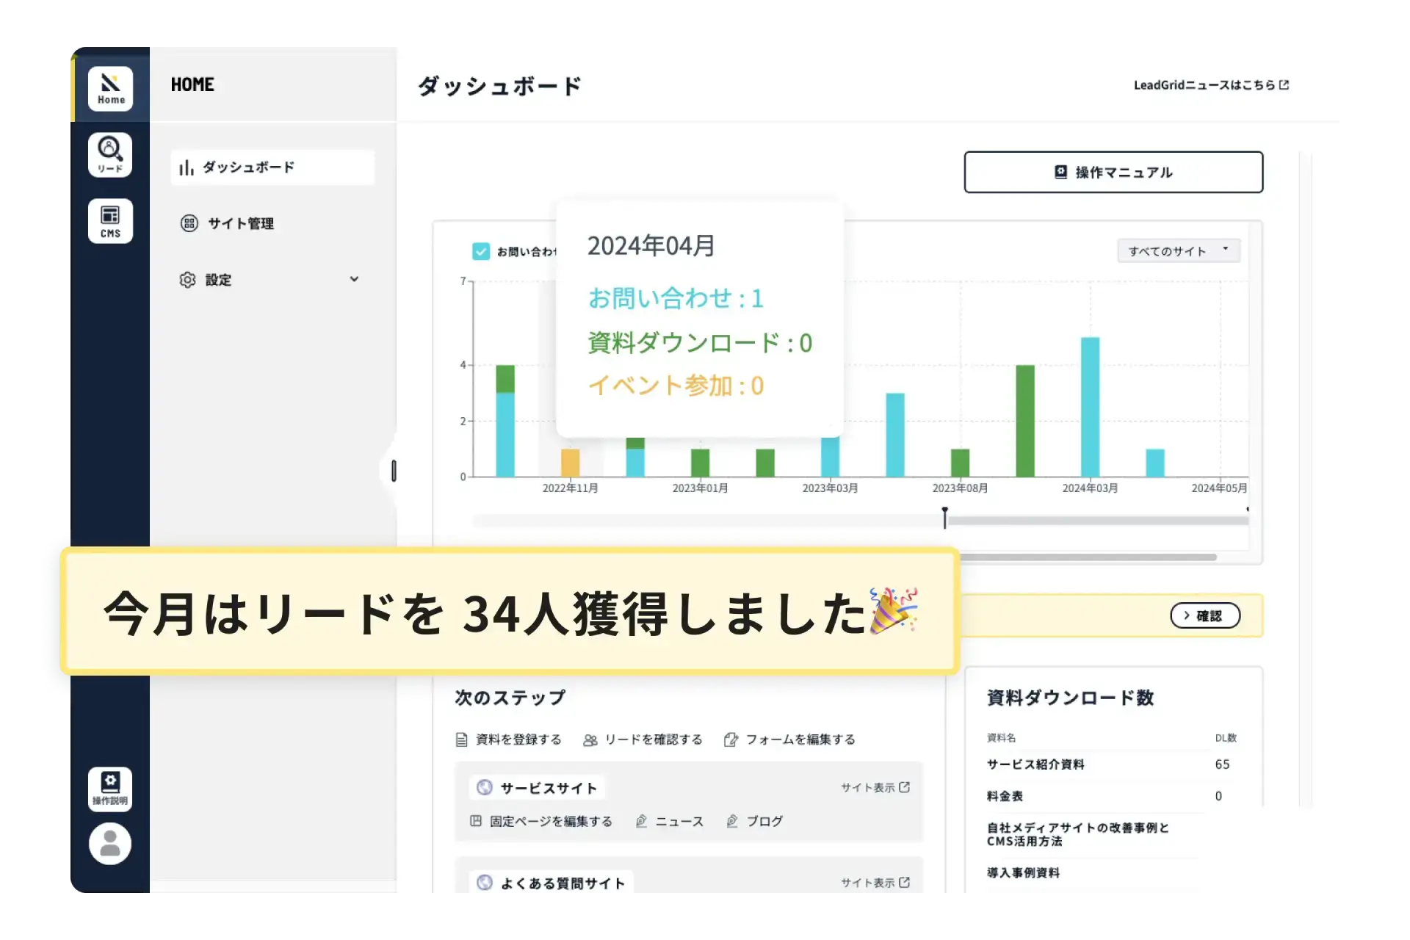Click the external link icon beside LeadGridニュース
Screen dimensions: 1410x940
coord(1284,85)
